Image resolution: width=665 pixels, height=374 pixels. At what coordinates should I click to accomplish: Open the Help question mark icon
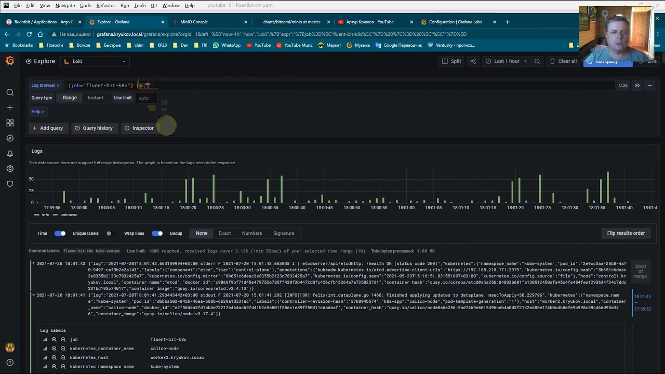(x=10, y=363)
